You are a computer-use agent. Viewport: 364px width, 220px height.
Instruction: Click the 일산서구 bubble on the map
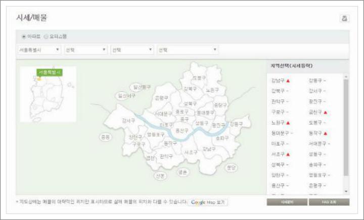(126, 96)
